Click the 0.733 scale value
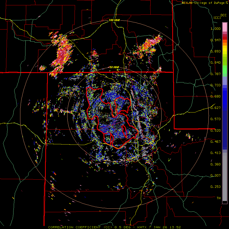Screen dimensions: 229x229 [x=216, y=85]
